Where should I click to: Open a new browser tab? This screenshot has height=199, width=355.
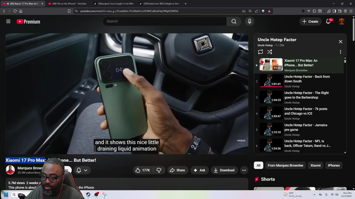point(186,4)
